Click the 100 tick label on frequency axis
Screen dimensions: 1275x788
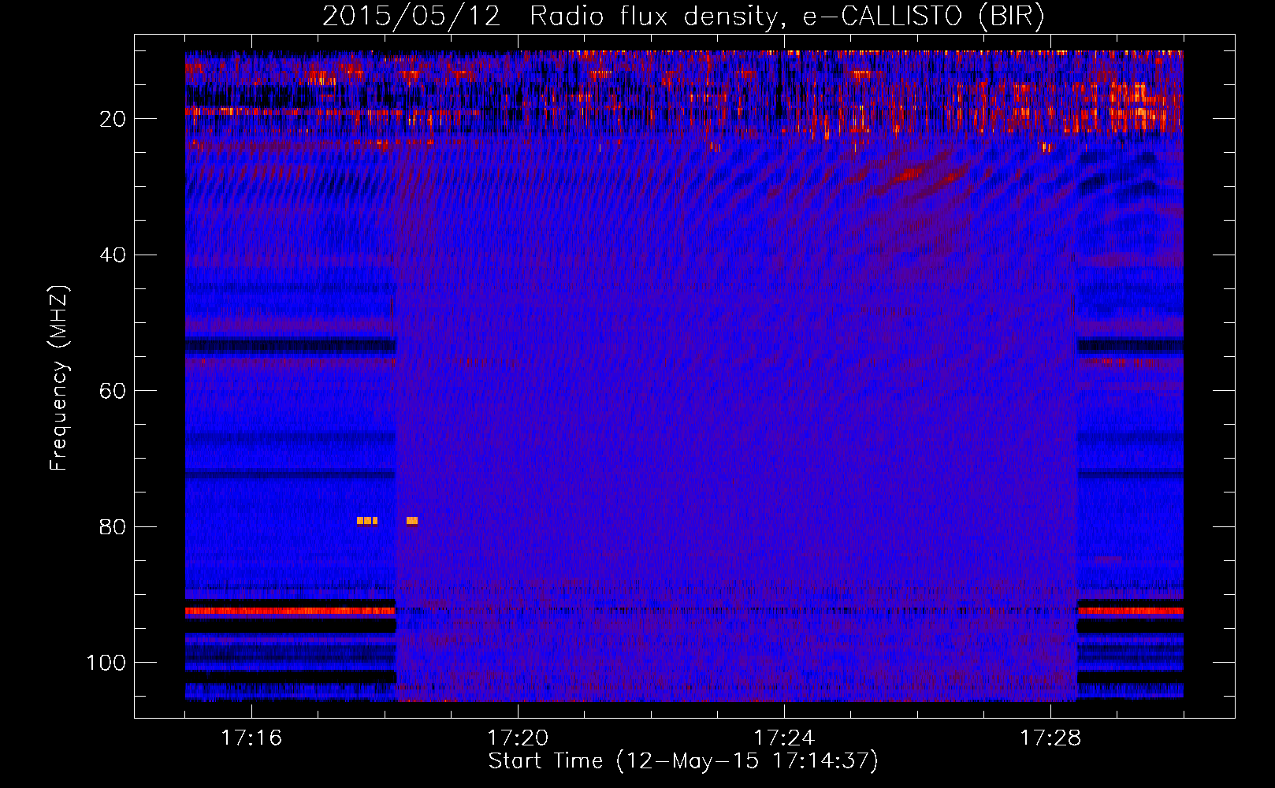pos(106,663)
